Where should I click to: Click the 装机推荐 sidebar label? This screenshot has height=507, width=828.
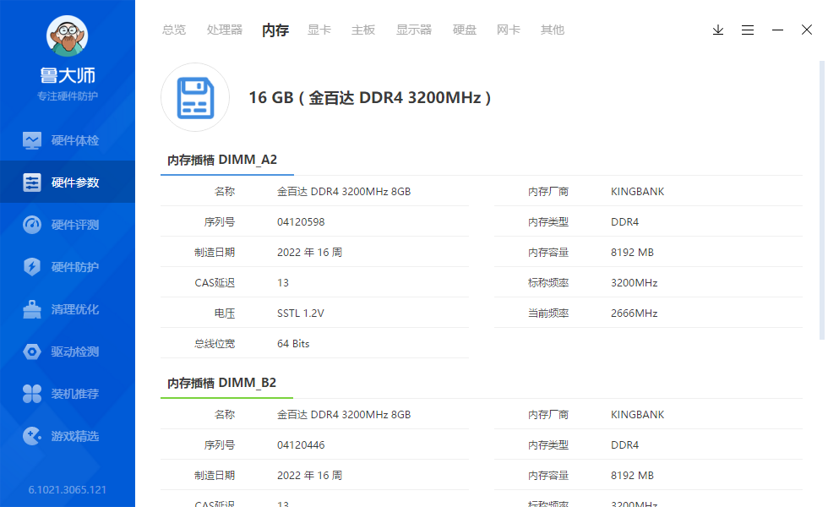[75, 394]
